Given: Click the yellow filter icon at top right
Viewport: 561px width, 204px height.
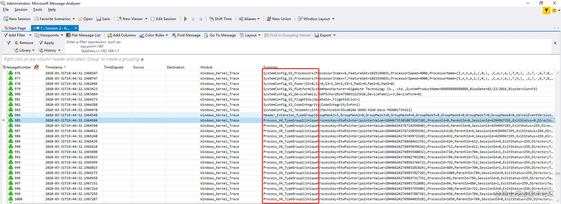Looking at the screenshot, I should click(x=547, y=11).
